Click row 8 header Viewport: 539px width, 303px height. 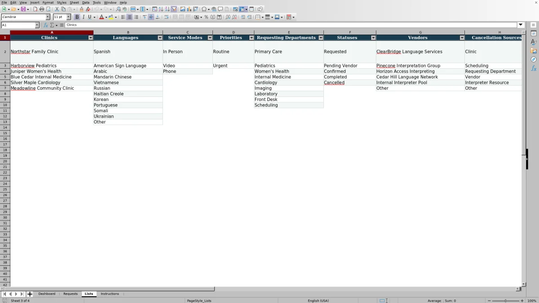pos(5,94)
